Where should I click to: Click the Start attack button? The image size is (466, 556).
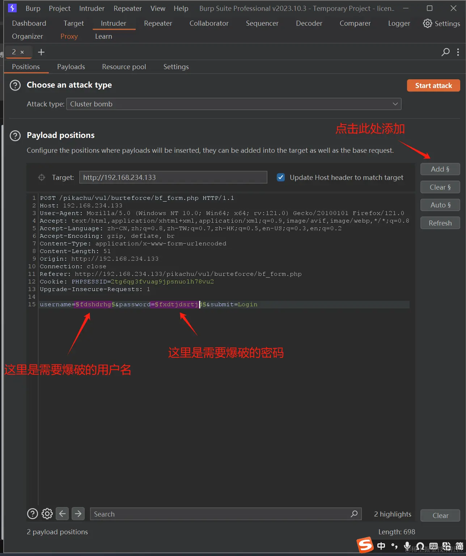click(433, 86)
